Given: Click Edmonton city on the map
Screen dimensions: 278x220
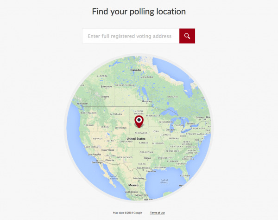Looking at the screenshot, I should (106, 86).
